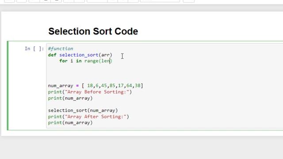Click the last print(num_array) line
283x159 pixels.
pyautogui.click(x=70, y=123)
